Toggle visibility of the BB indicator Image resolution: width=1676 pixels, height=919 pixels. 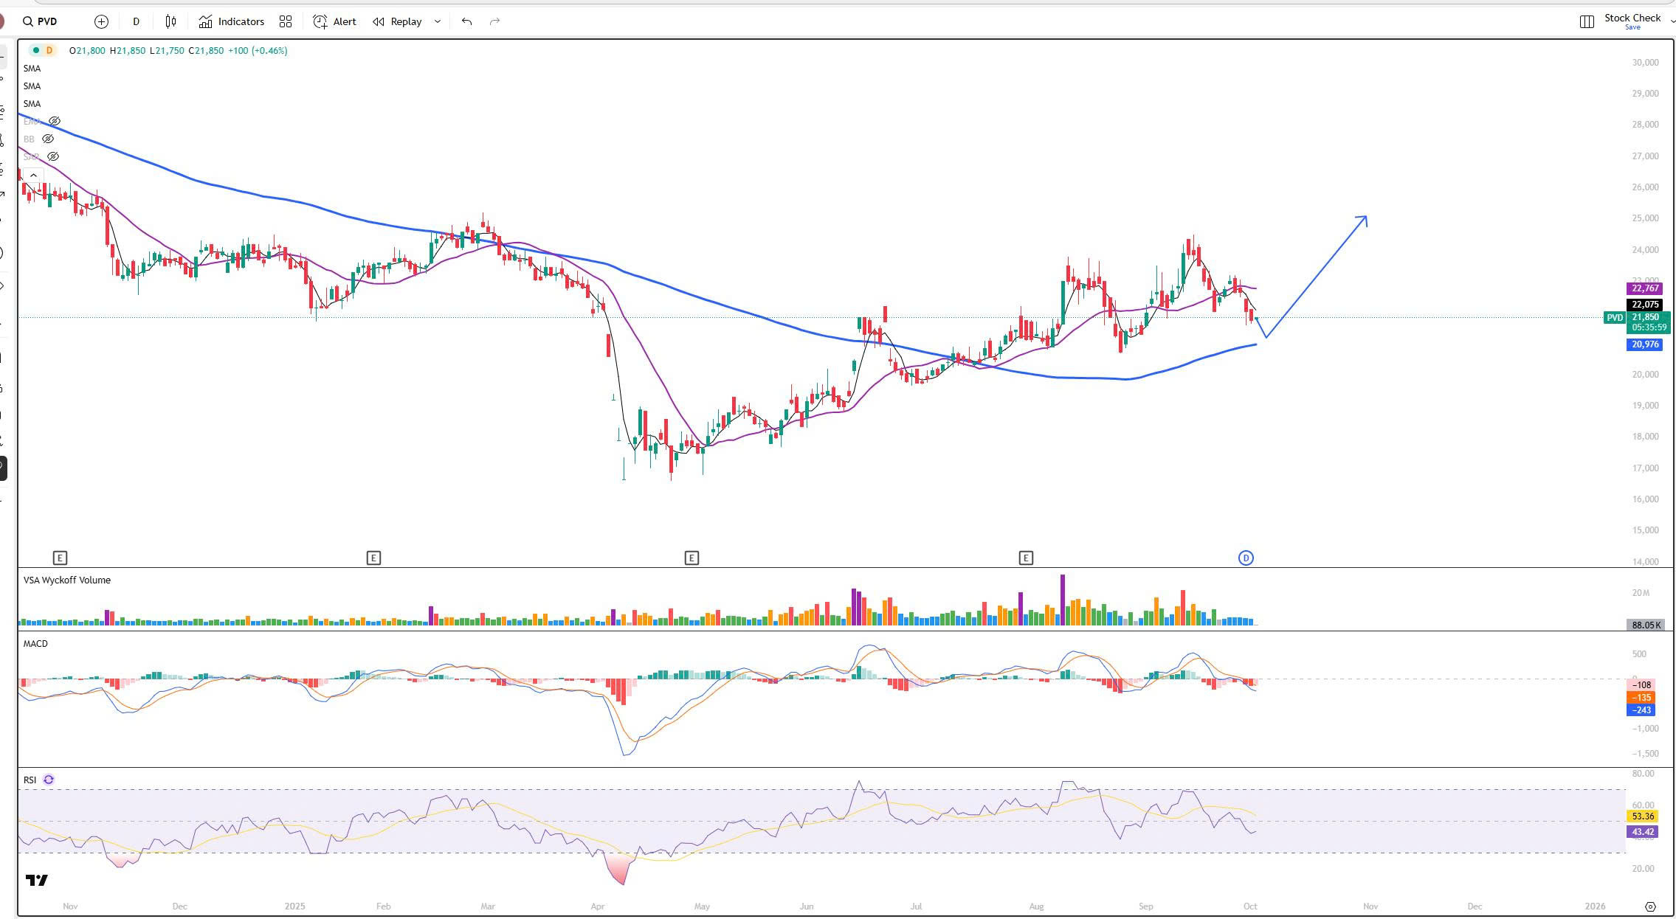(48, 139)
